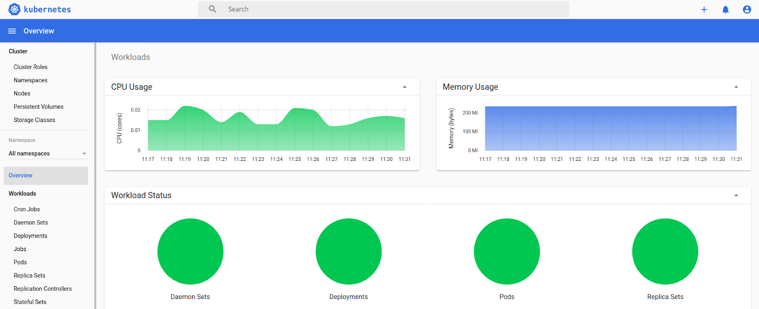Open Storage Classes in sidebar

coord(34,120)
